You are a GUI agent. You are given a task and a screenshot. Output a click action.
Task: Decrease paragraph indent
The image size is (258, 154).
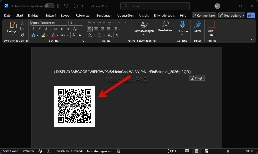pyautogui.click(x=120, y=23)
